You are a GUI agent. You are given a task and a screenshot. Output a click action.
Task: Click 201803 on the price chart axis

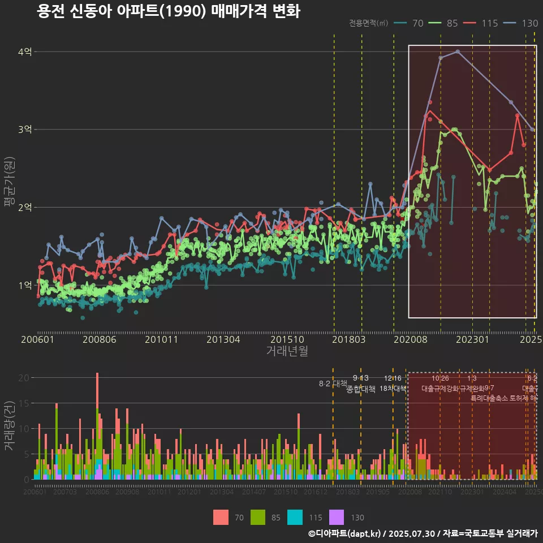click(349, 339)
